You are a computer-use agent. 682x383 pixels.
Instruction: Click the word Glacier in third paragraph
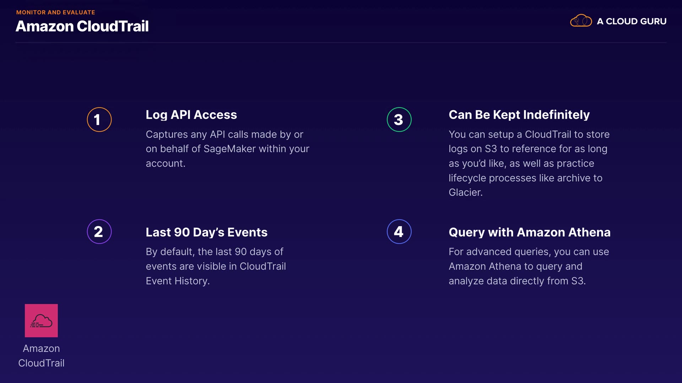click(465, 192)
